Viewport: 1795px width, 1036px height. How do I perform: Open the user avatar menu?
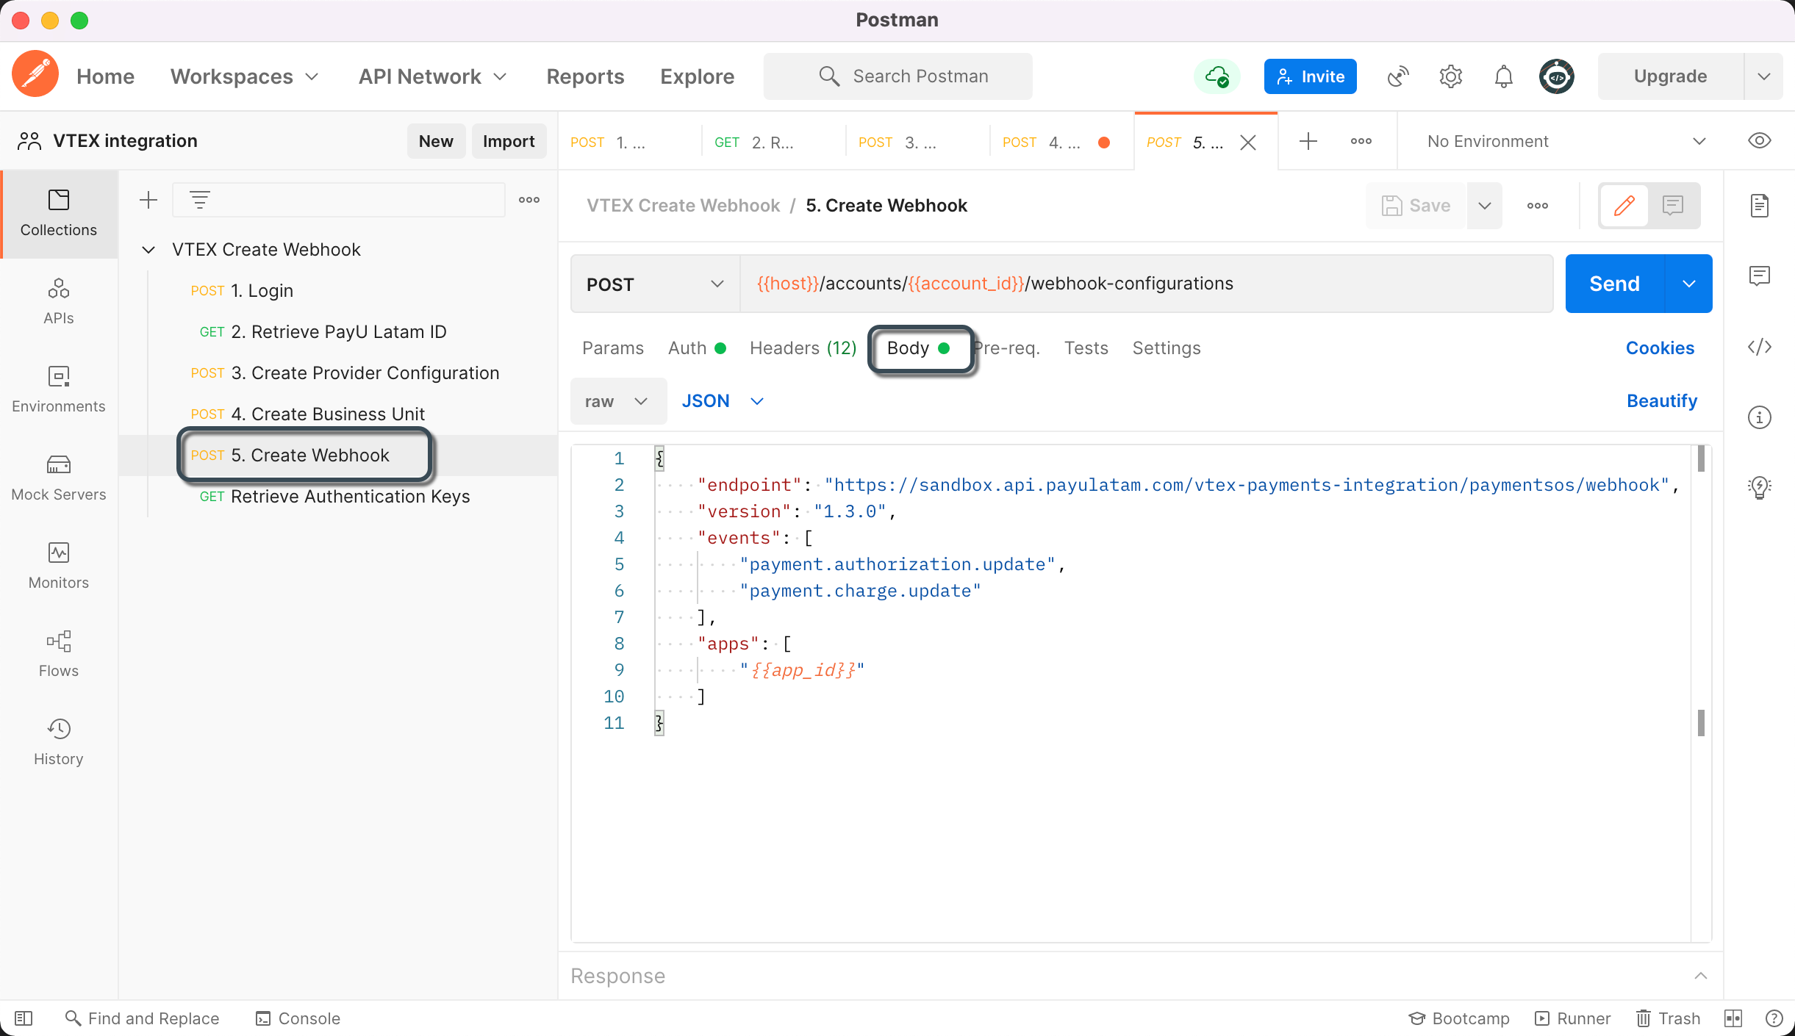[1557, 76]
